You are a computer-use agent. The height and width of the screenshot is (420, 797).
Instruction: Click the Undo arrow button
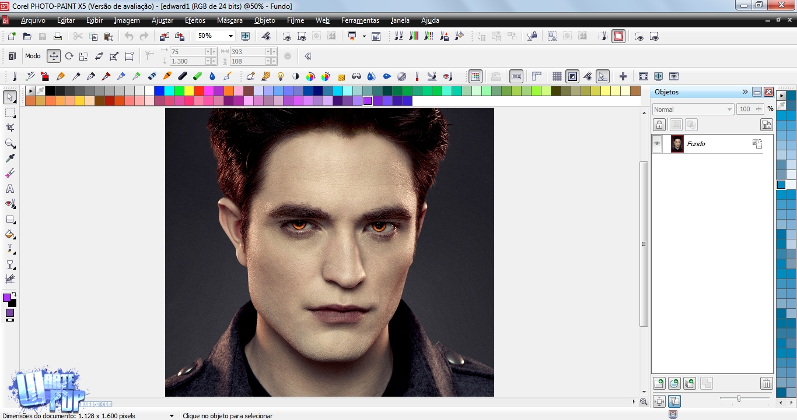pyautogui.click(x=129, y=36)
